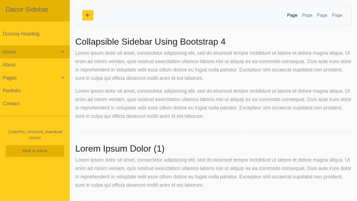
Task: Click the CodePen download source button
Action: tap(35, 134)
